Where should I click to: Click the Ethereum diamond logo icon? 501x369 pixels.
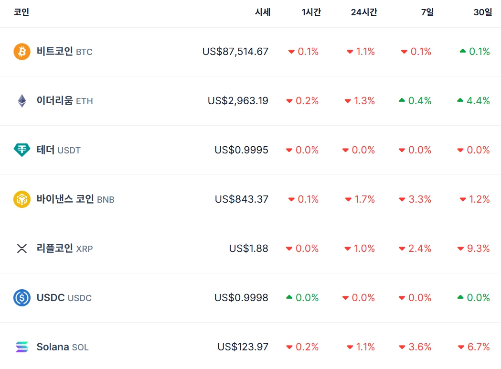pyautogui.click(x=22, y=101)
